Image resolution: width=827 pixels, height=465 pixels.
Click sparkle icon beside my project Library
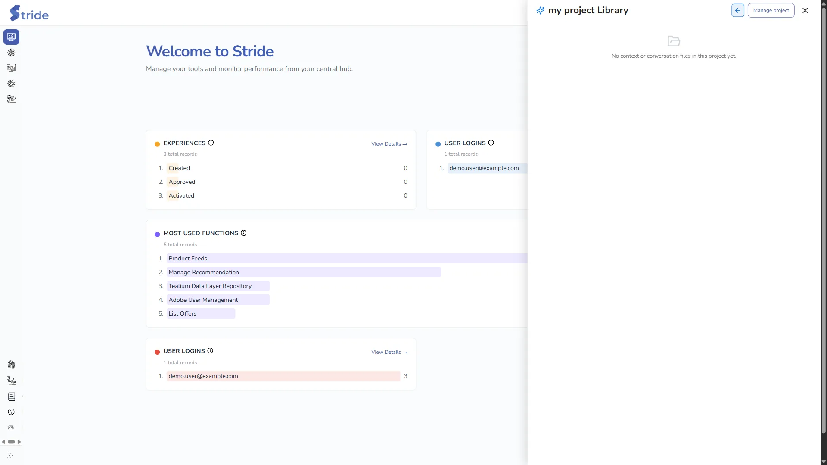[541, 10]
